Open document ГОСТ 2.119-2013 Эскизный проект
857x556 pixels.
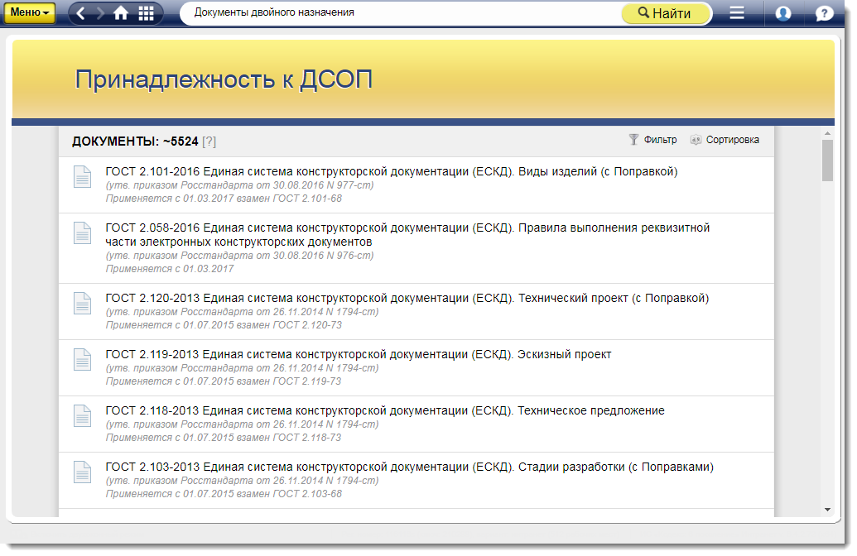coord(359,354)
